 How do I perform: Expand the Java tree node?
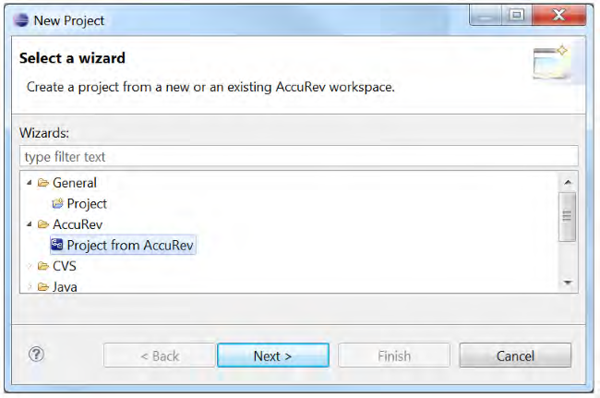tap(30, 286)
